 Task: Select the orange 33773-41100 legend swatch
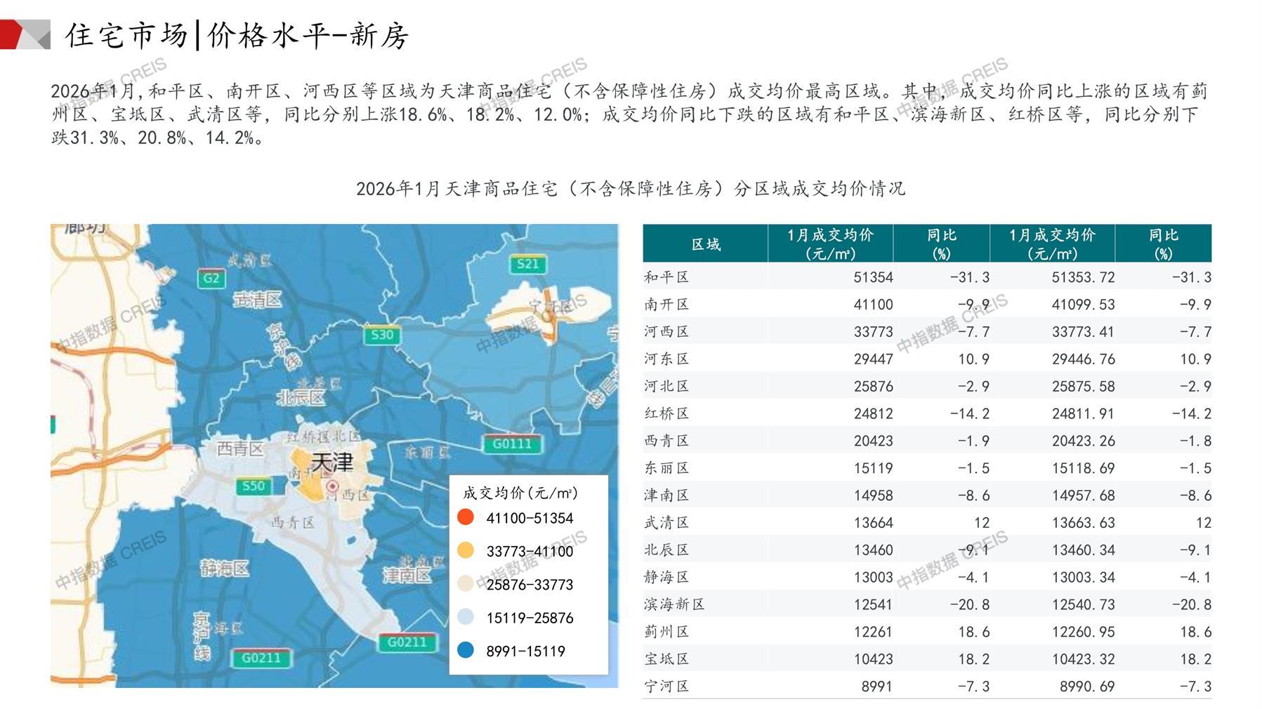pyautogui.click(x=465, y=551)
